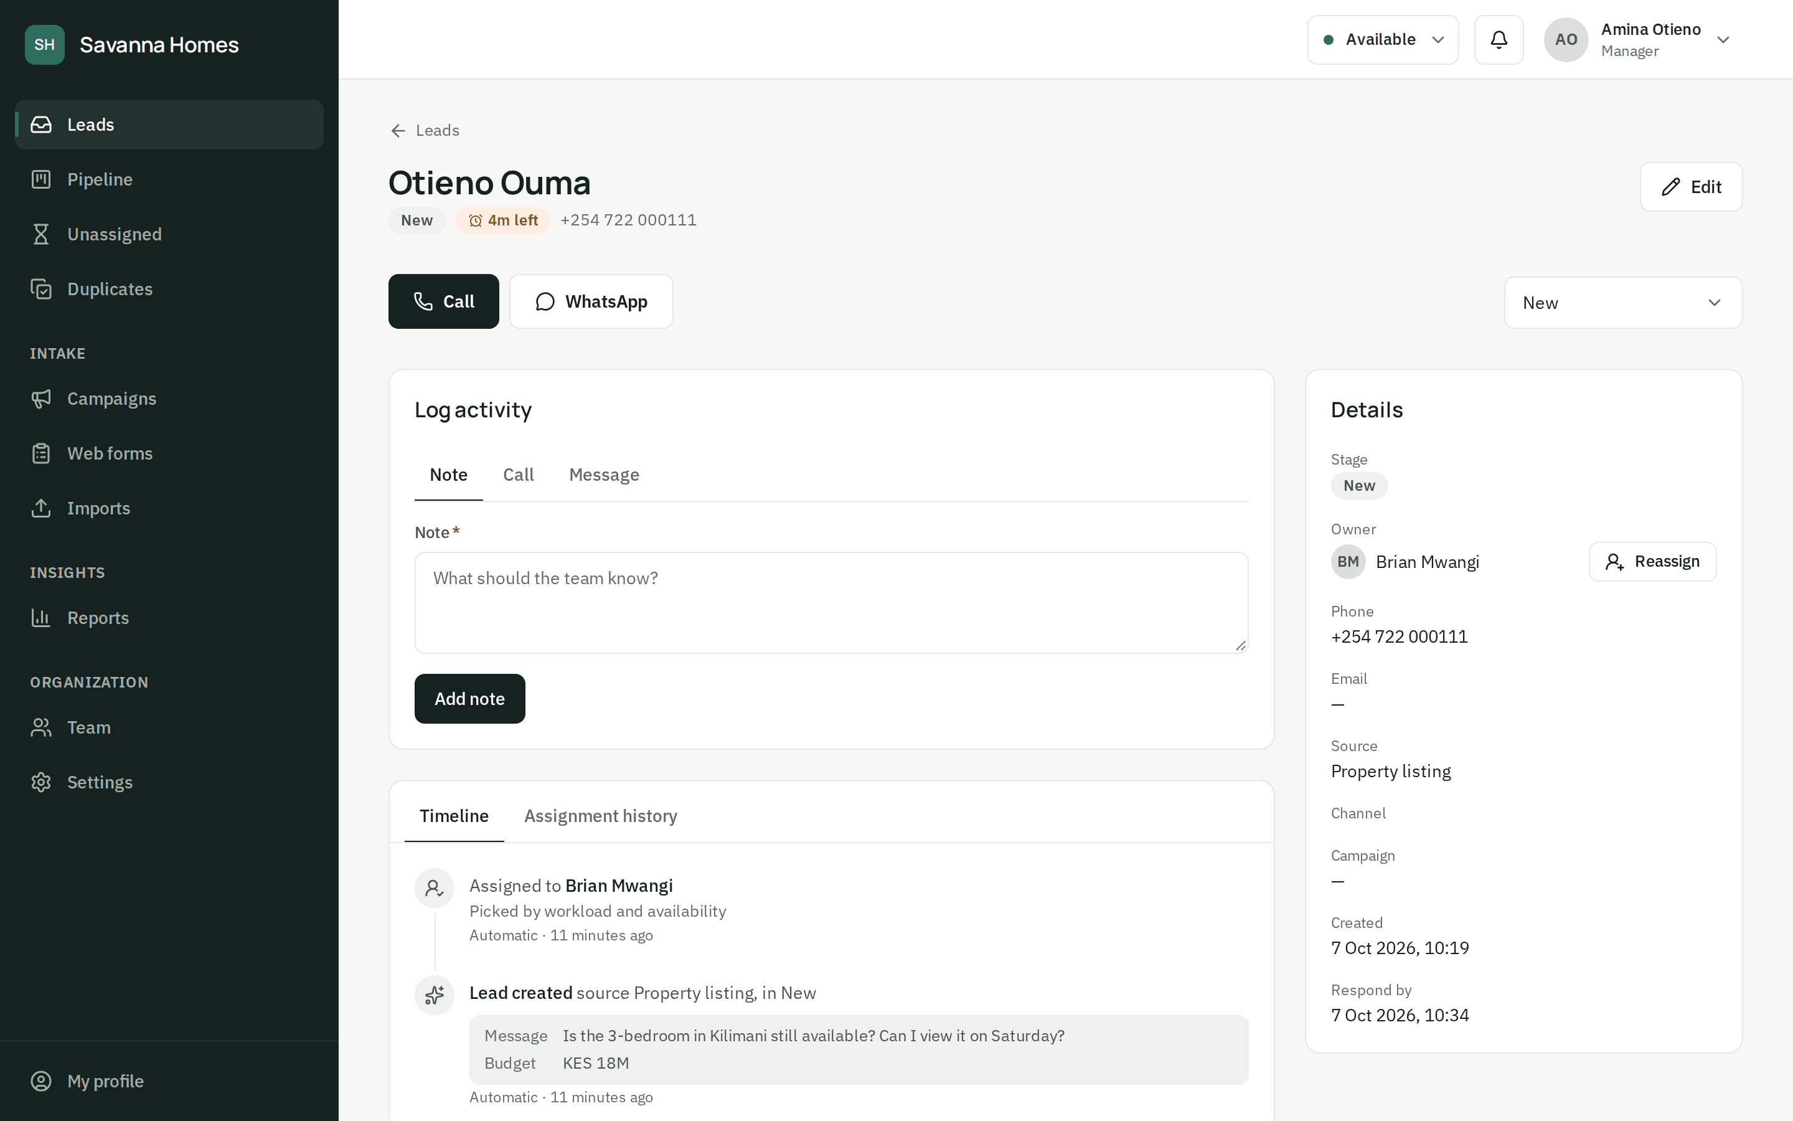Open Campaigns megaphone item

click(x=169, y=399)
